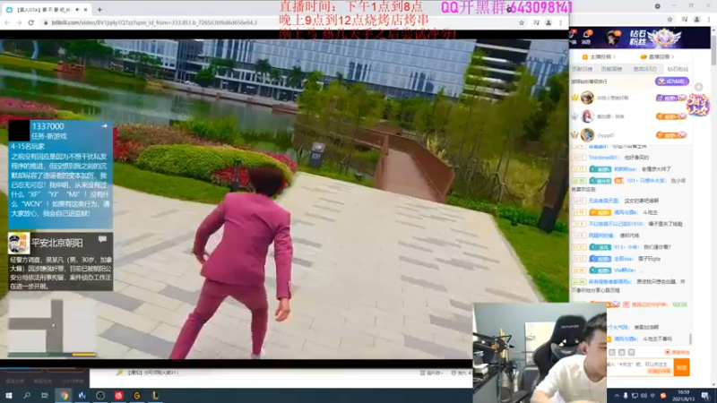Open the first-ranked fan's avatar
Image resolution: width=717 pixels, height=403 pixels.
pyautogui.click(x=587, y=98)
